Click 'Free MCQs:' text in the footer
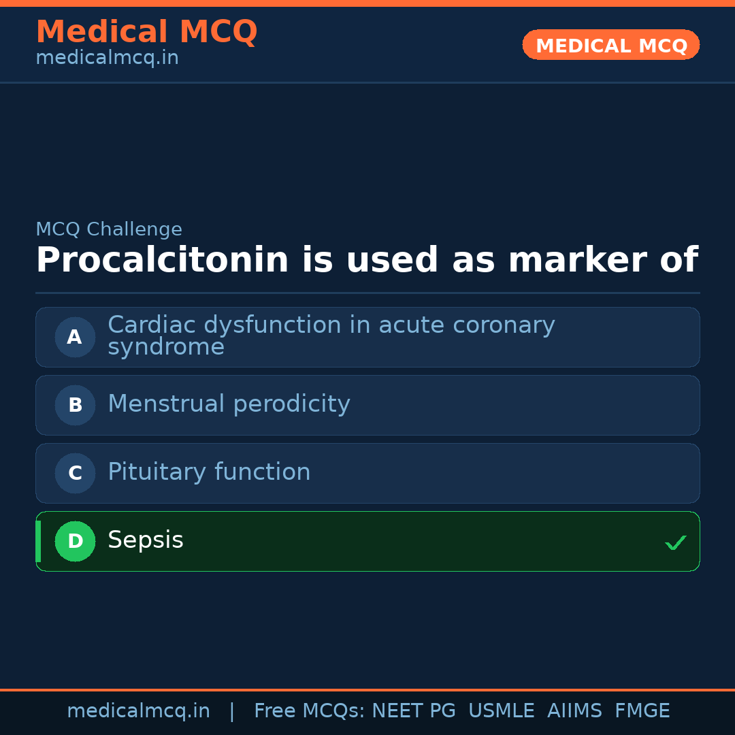735x735 pixels. [x=310, y=711]
